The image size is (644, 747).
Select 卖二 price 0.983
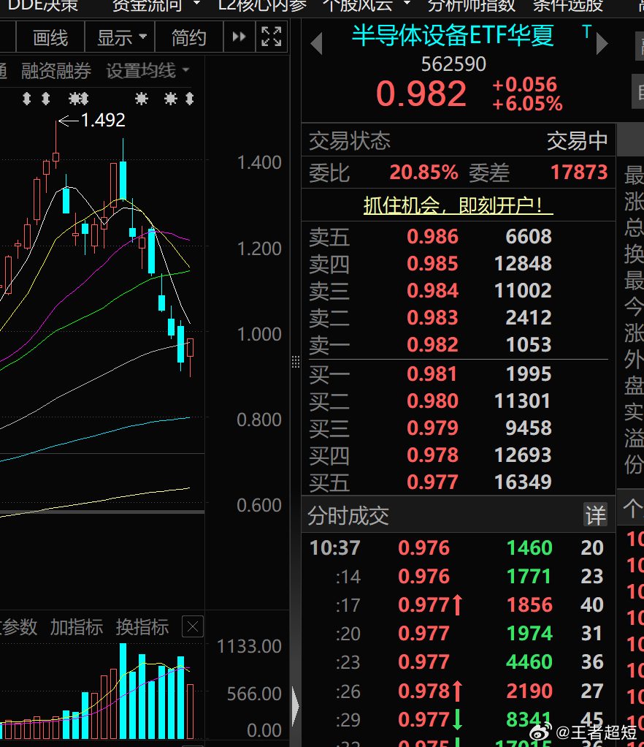pos(432,318)
